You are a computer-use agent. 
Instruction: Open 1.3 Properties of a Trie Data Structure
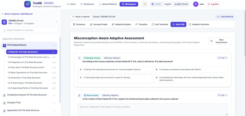click(32, 62)
